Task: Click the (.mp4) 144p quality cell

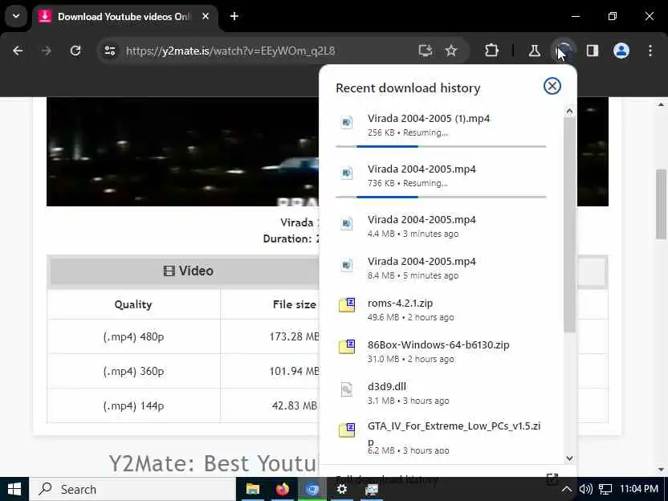Action: 133,405
